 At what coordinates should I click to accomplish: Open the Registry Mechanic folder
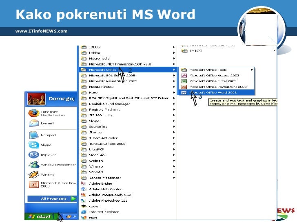(x=128, y=109)
